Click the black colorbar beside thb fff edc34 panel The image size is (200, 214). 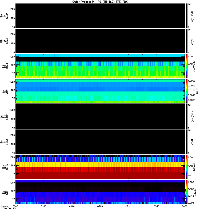[187, 16]
